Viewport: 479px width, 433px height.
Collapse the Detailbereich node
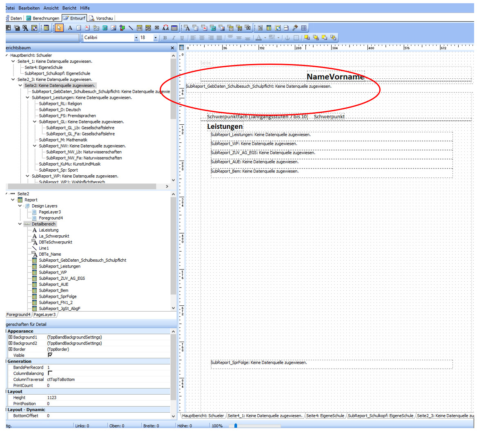20,224
